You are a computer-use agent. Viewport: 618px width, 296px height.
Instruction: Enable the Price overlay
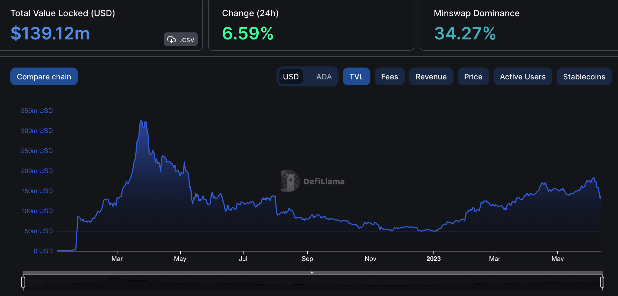[473, 77]
